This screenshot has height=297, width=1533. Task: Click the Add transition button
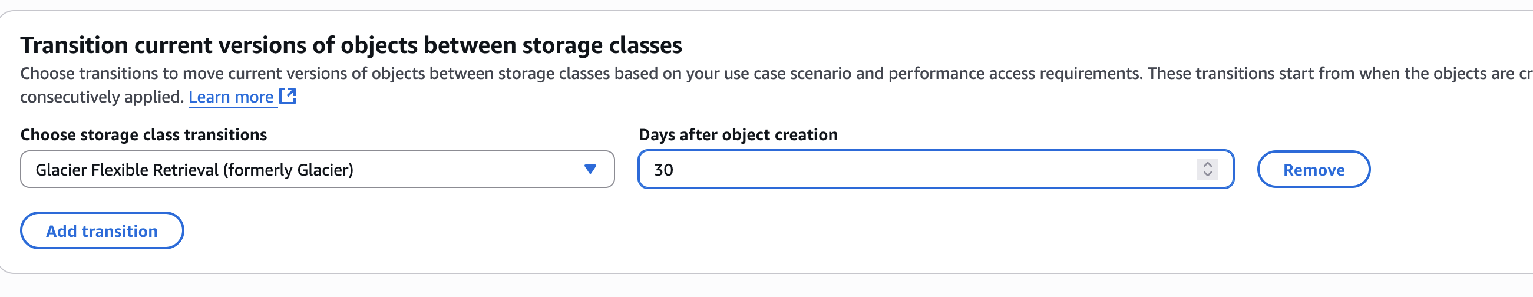[x=102, y=231]
